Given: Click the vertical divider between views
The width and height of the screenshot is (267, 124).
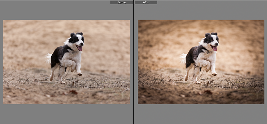Looking at the screenshot, I should [134, 62].
